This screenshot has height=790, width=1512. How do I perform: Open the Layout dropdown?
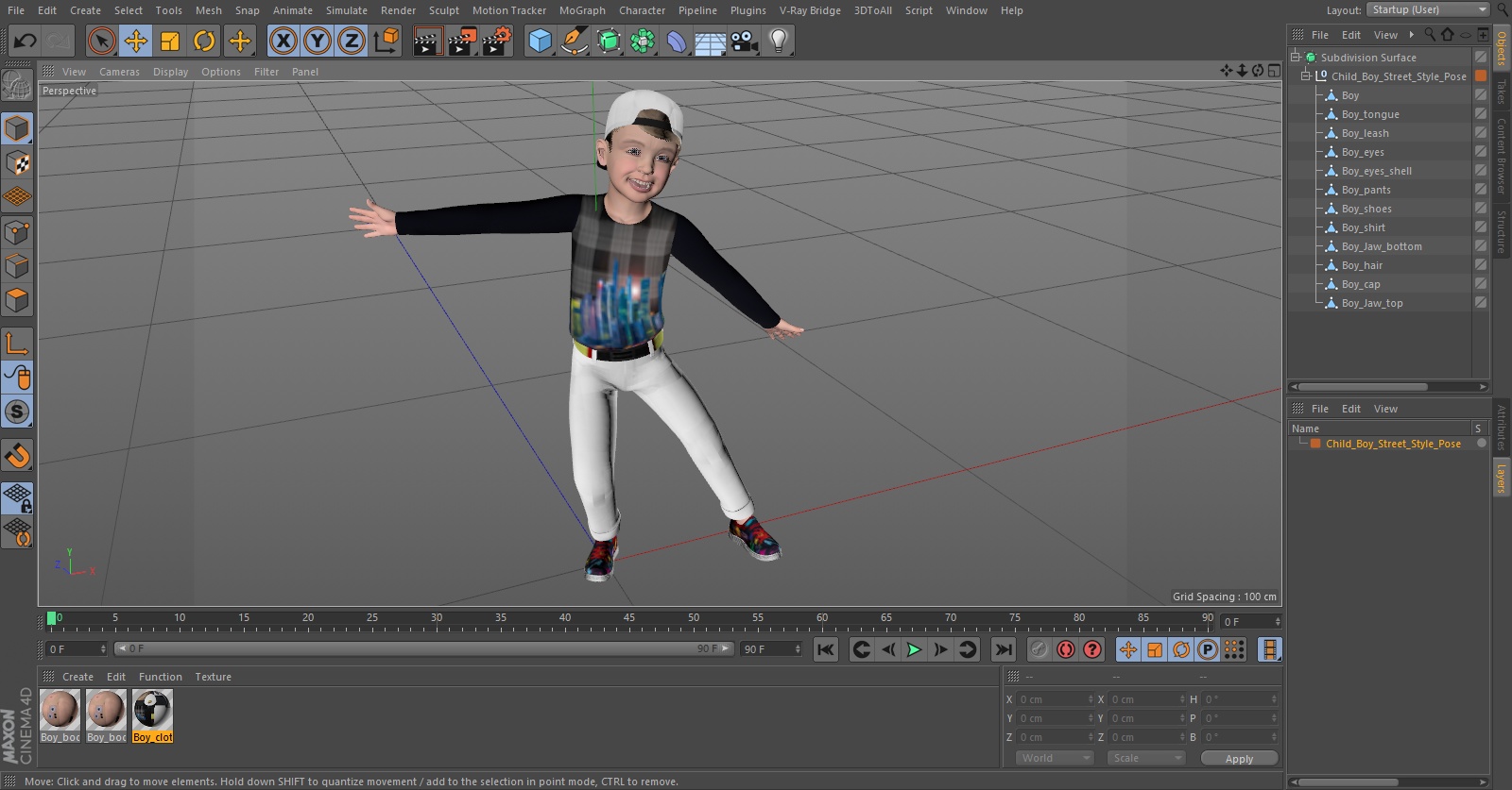(1428, 9)
